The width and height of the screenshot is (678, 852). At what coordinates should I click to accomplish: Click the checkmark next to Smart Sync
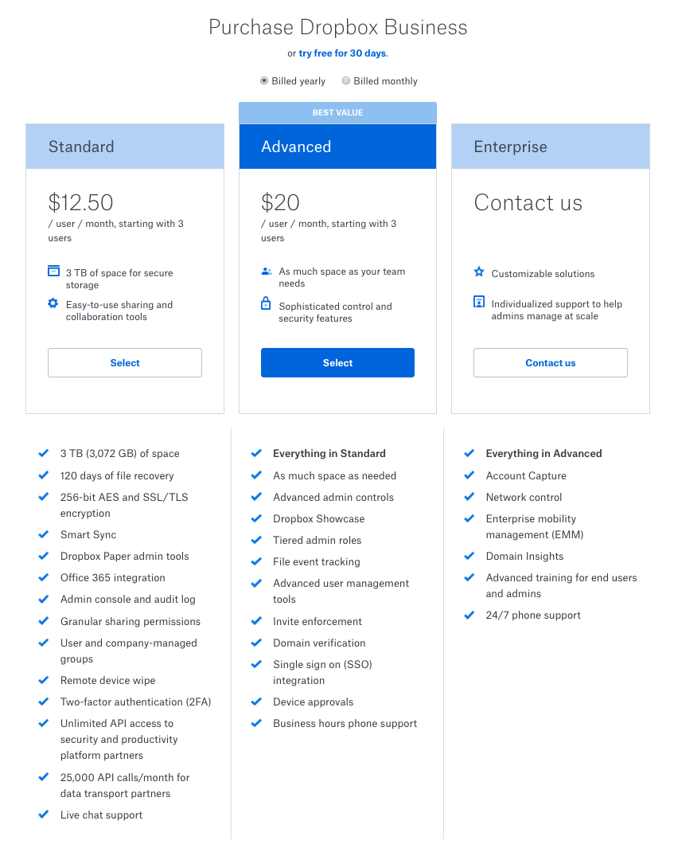[x=44, y=534]
